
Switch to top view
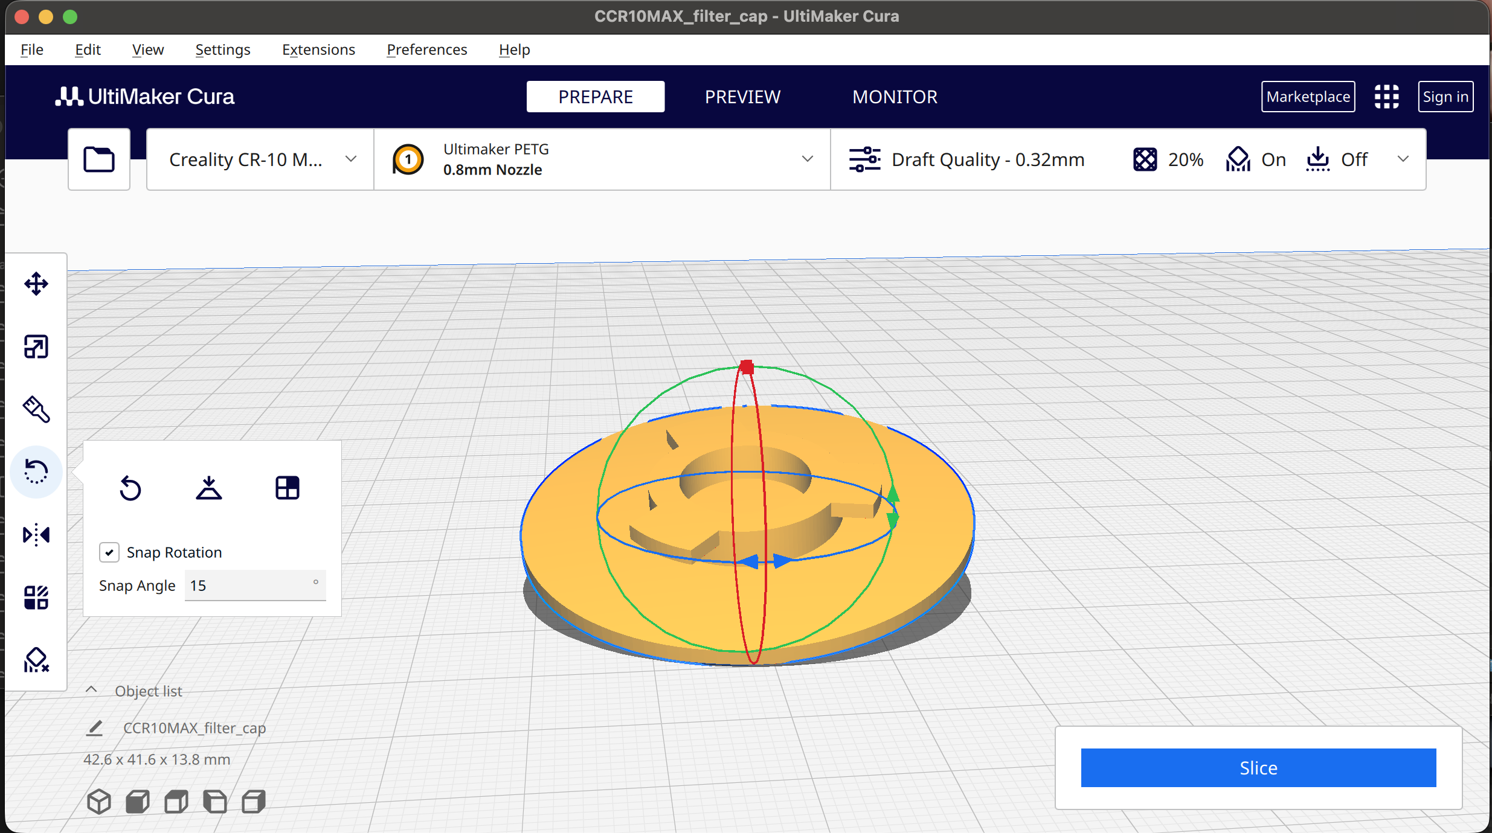(176, 802)
